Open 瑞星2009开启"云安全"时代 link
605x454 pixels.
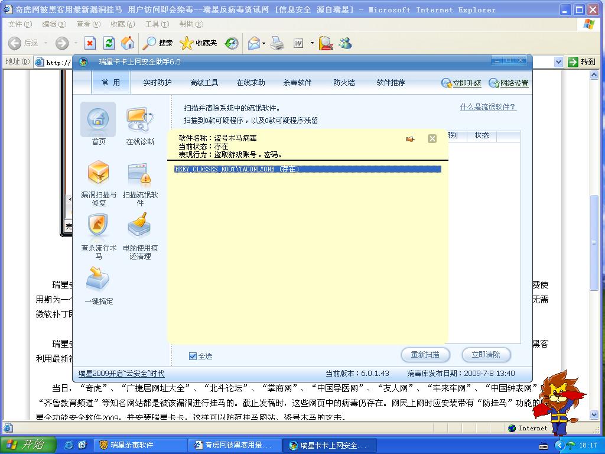(121, 374)
